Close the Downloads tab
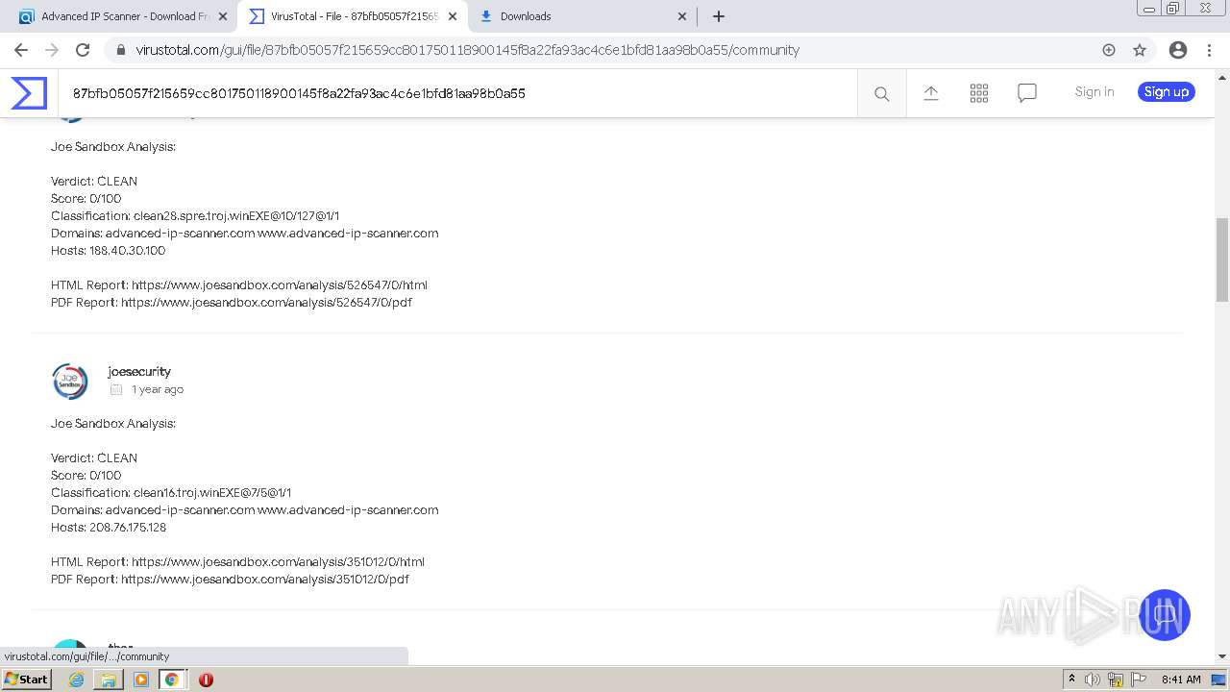 pyautogui.click(x=682, y=16)
